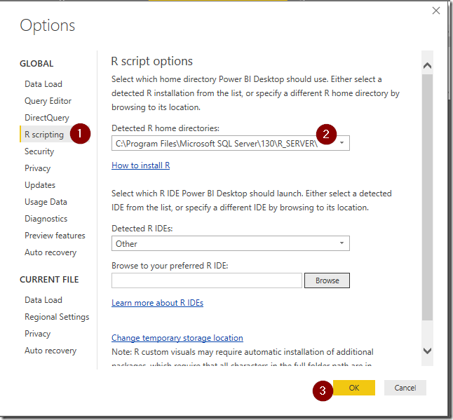The height and width of the screenshot is (420, 453).
Task: Select Query Editor settings
Action: pos(48,101)
